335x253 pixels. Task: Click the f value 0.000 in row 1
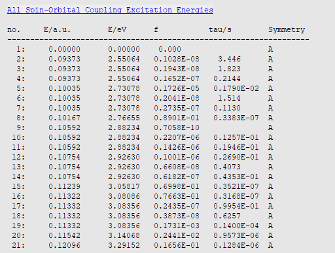tap(169, 49)
